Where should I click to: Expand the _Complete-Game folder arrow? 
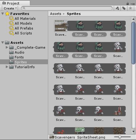pyautogui.click(x=7, y=47)
